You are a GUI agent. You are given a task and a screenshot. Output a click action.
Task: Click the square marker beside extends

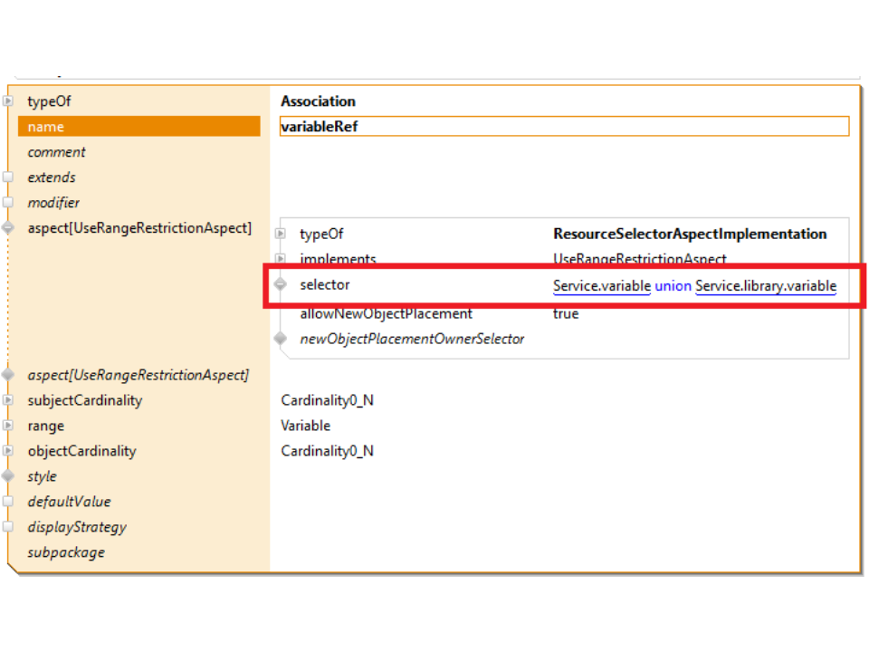(8, 177)
